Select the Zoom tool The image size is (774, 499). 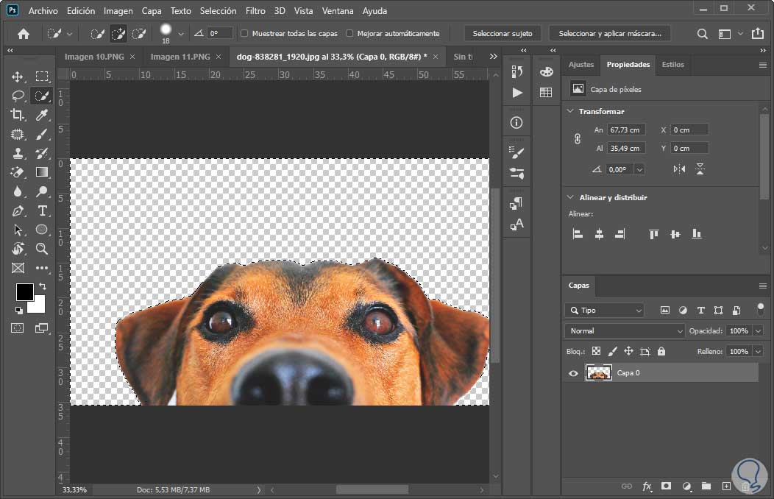(x=42, y=249)
